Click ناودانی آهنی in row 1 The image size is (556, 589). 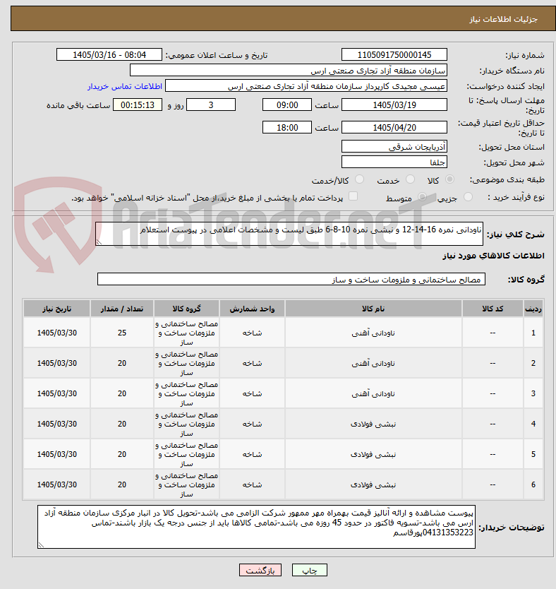pos(373,333)
